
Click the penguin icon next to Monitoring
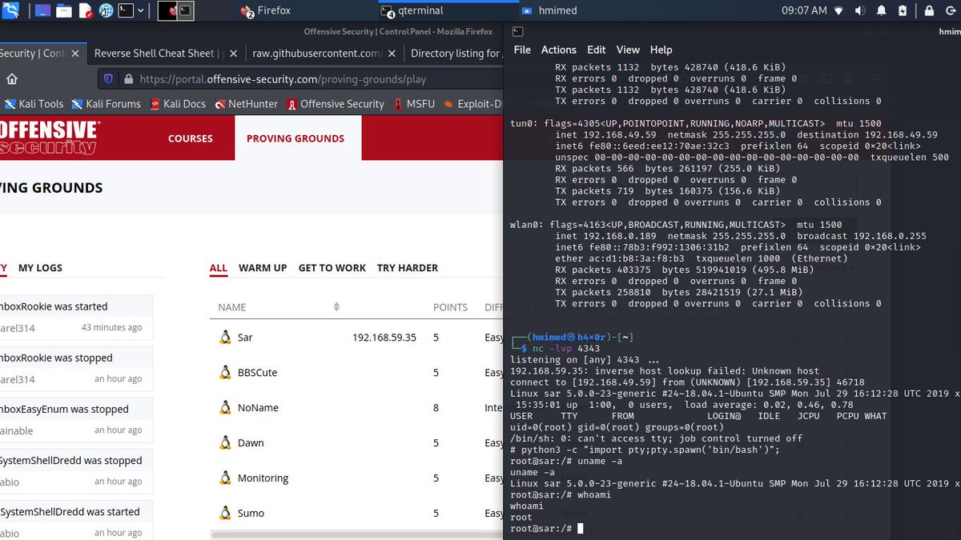(x=225, y=478)
